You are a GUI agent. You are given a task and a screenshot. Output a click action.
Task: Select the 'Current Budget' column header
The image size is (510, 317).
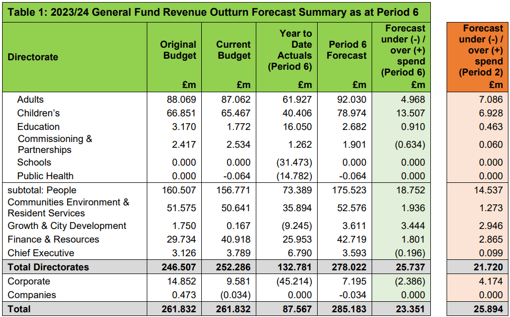pos(233,50)
